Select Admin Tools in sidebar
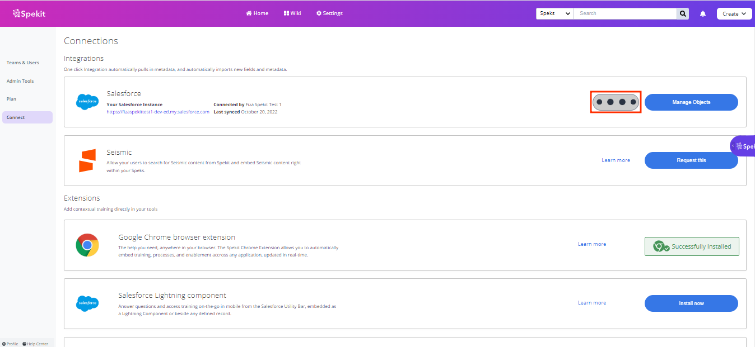This screenshot has height=347, width=755. coord(20,81)
